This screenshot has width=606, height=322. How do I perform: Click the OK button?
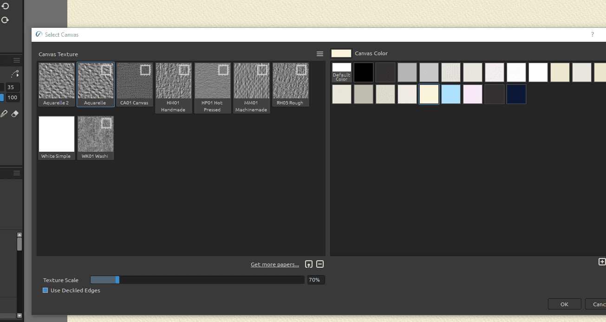click(x=564, y=304)
